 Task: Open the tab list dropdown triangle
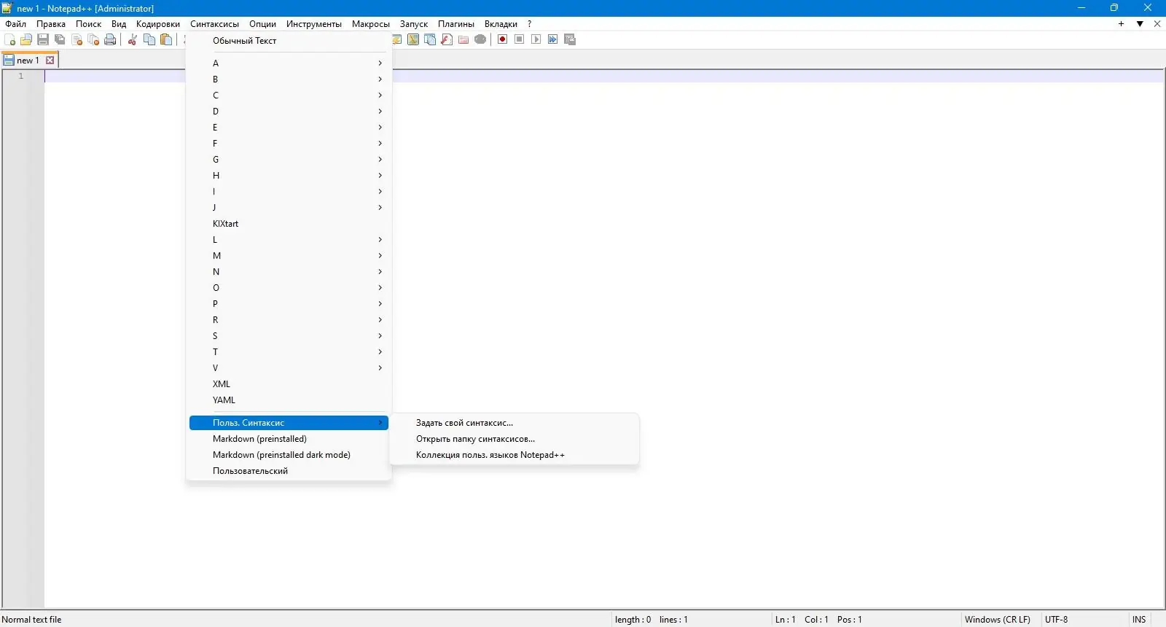1140,24
